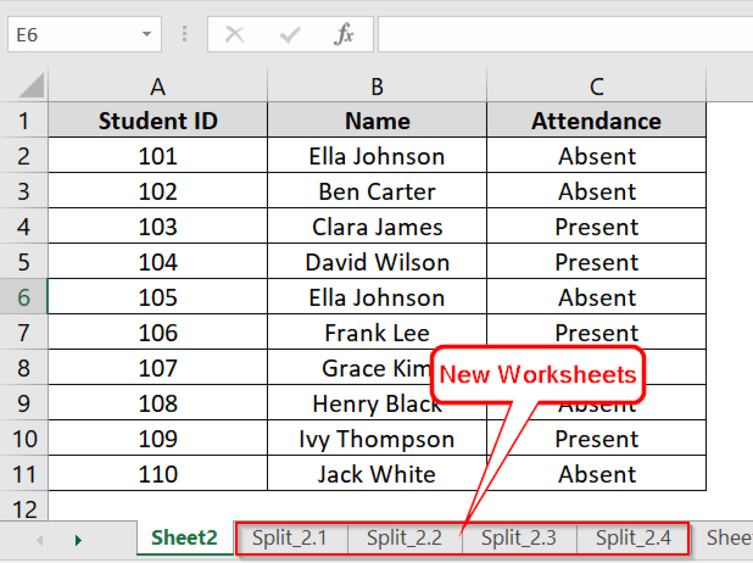Viewport: 753px width, 563px height.
Task: Open the Split_2.2 worksheet tab
Action: pos(404,538)
